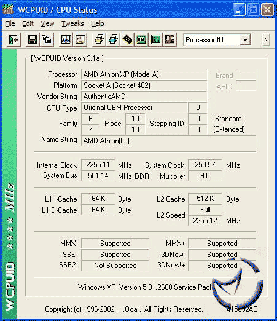Click the green chip toolbar icon
The height and width of the screenshot is (321, 277).
(x=141, y=39)
